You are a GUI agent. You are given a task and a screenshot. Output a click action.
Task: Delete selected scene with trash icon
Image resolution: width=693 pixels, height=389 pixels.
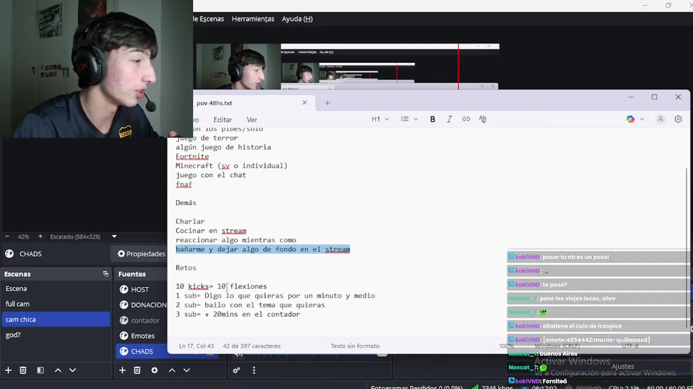pos(23,370)
